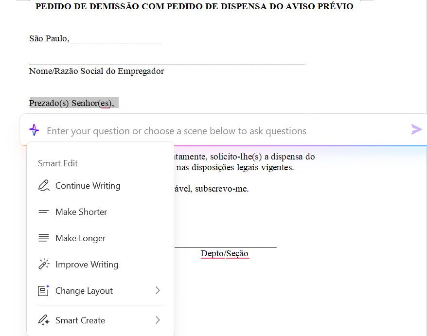Expand the Smart Create submenu chevron
This screenshot has height=336, width=427.
[x=157, y=320]
